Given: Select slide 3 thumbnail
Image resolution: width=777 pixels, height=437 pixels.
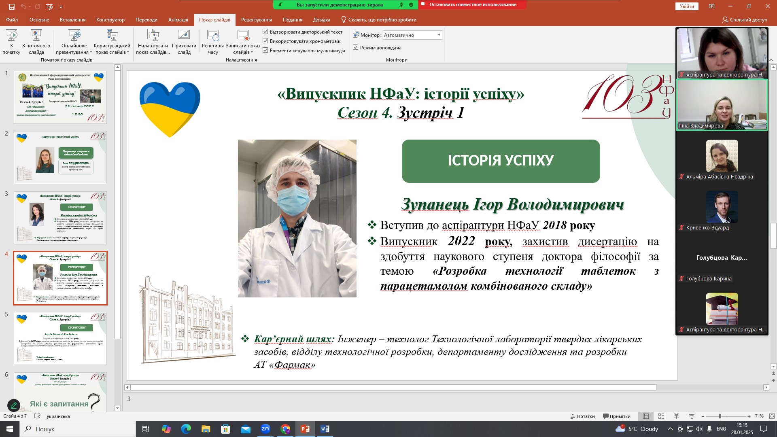Looking at the screenshot, I should 60,218.
